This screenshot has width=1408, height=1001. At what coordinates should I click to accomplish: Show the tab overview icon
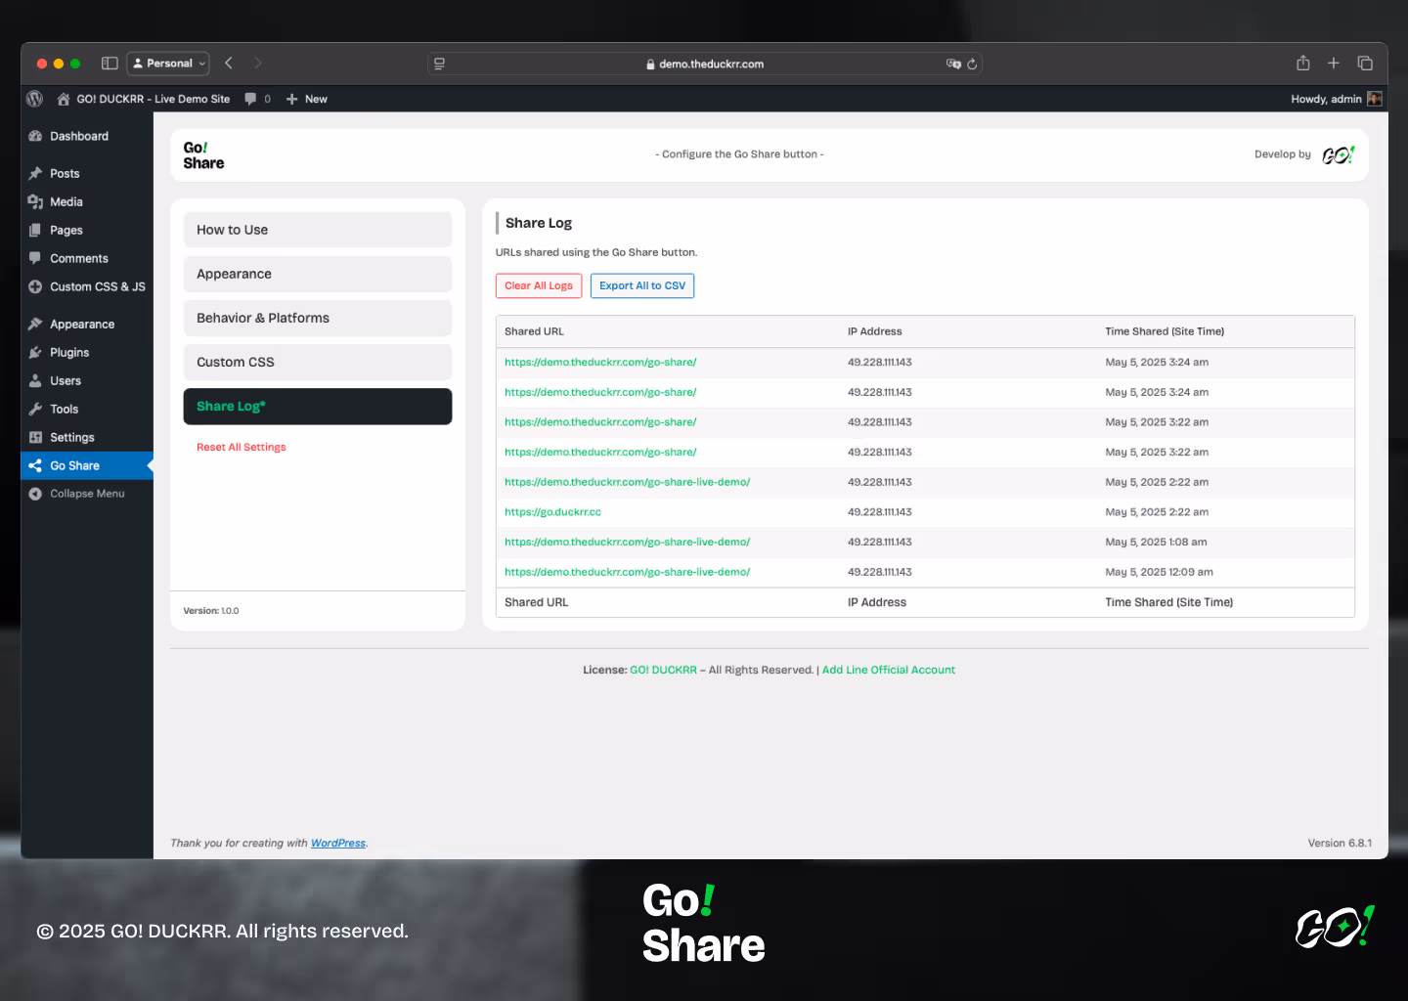click(x=1365, y=64)
